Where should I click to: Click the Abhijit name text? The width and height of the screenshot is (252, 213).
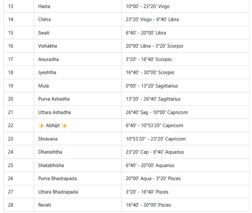point(53,125)
